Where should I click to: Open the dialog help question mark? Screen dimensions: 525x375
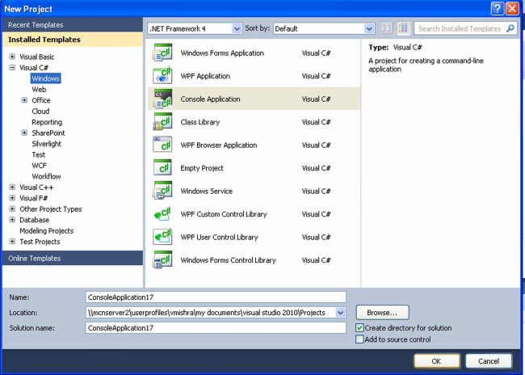coord(498,9)
